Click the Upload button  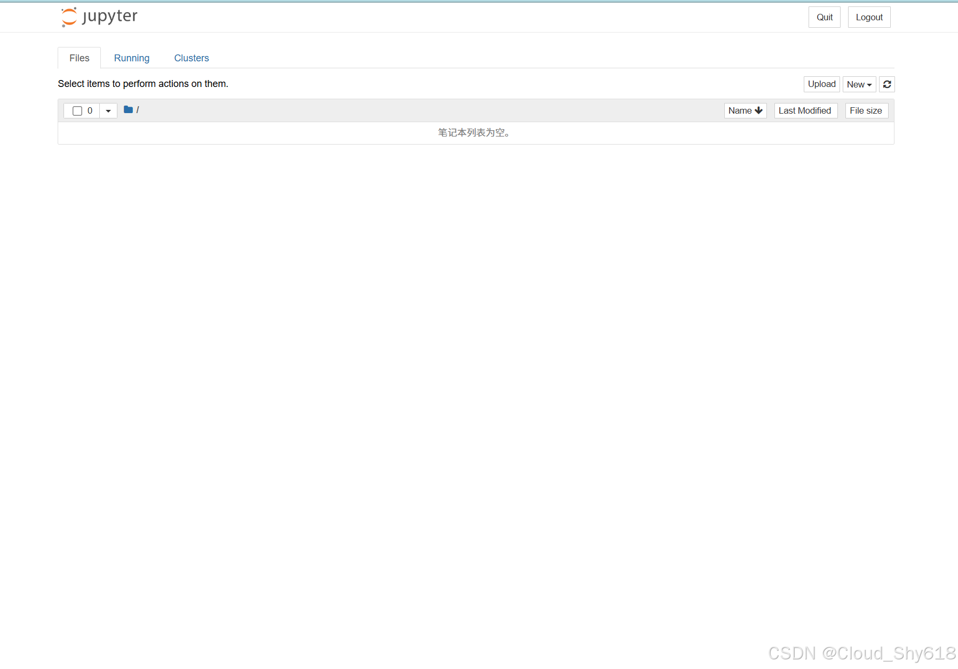pos(822,84)
